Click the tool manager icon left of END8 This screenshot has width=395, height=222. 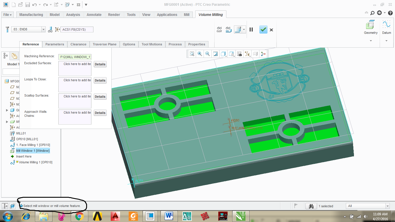[x=7, y=29]
